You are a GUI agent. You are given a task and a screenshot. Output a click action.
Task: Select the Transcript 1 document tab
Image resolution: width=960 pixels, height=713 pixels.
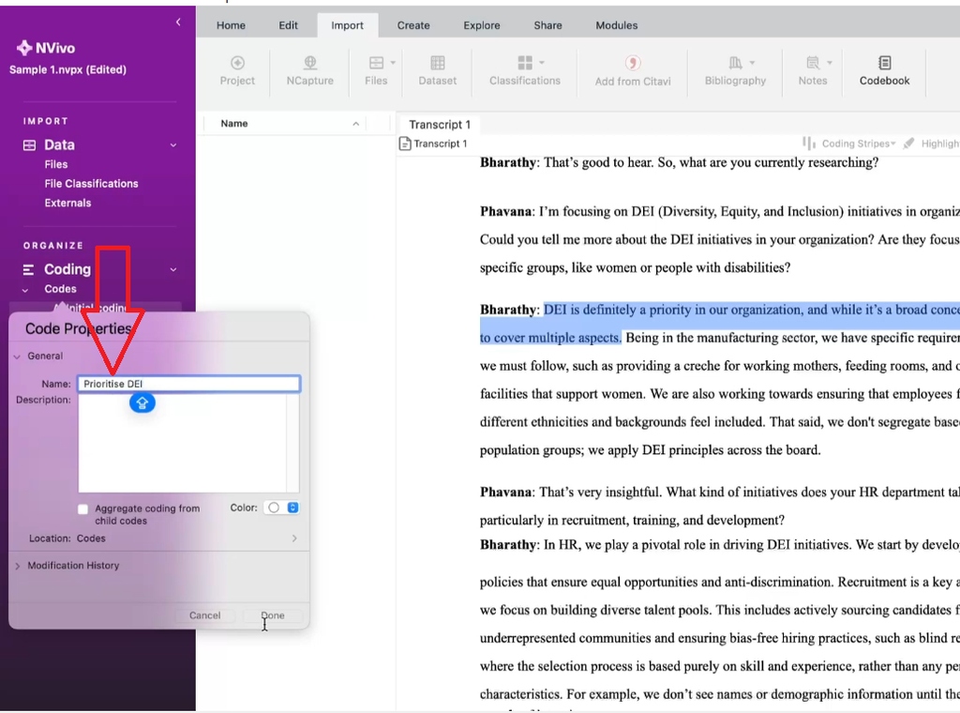pyautogui.click(x=440, y=125)
